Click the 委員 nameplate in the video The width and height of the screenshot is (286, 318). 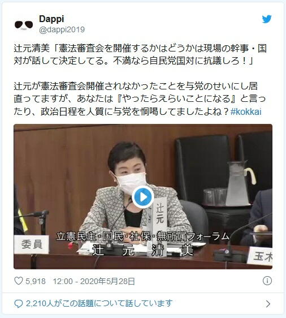32,244
